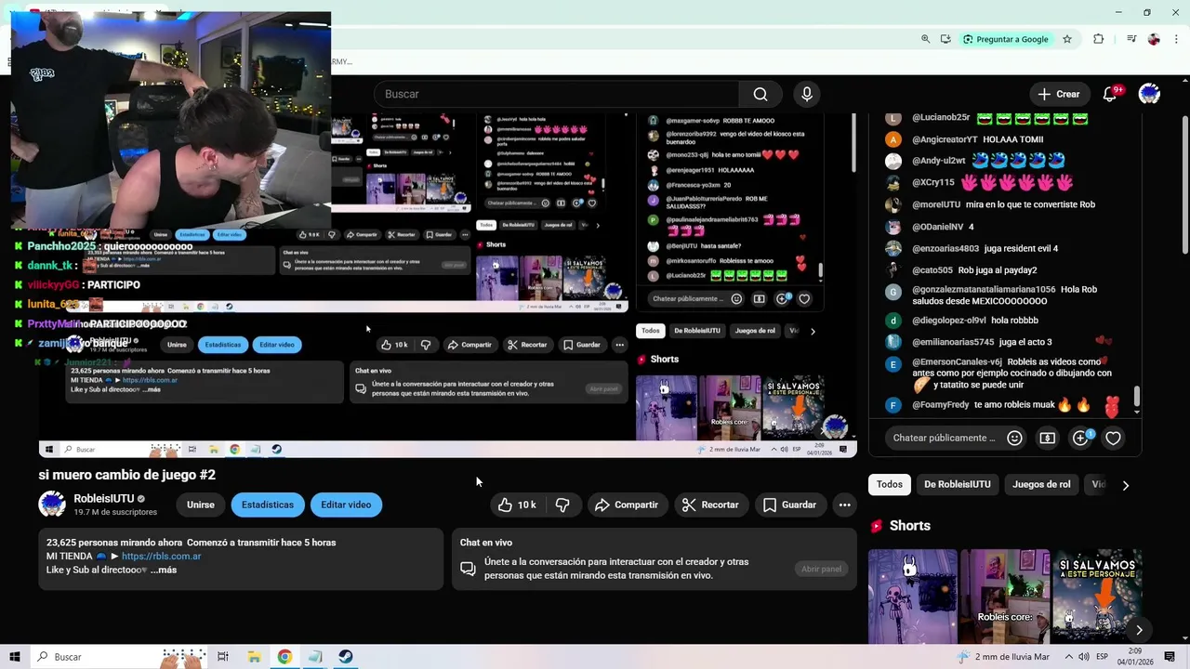1190x669 pixels.
Task: Focus the YouTube Buscar search field
Action: (x=556, y=94)
